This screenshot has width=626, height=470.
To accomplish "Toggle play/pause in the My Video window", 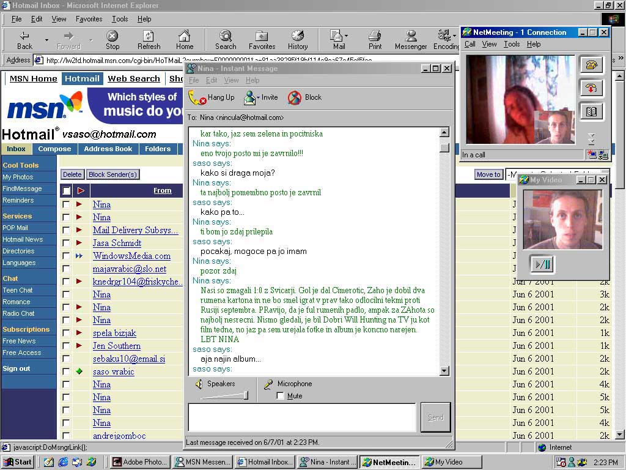I will tap(543, 264).
